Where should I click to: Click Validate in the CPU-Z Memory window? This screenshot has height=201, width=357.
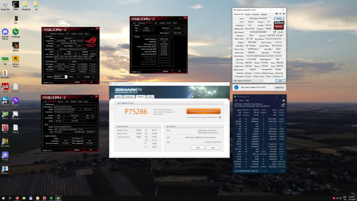pos(165,71)
